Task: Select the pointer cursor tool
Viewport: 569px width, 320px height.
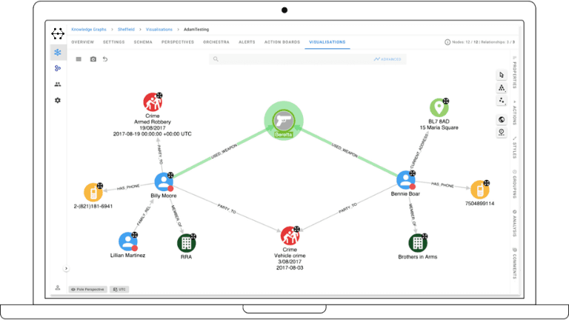Action: (502, 75)
